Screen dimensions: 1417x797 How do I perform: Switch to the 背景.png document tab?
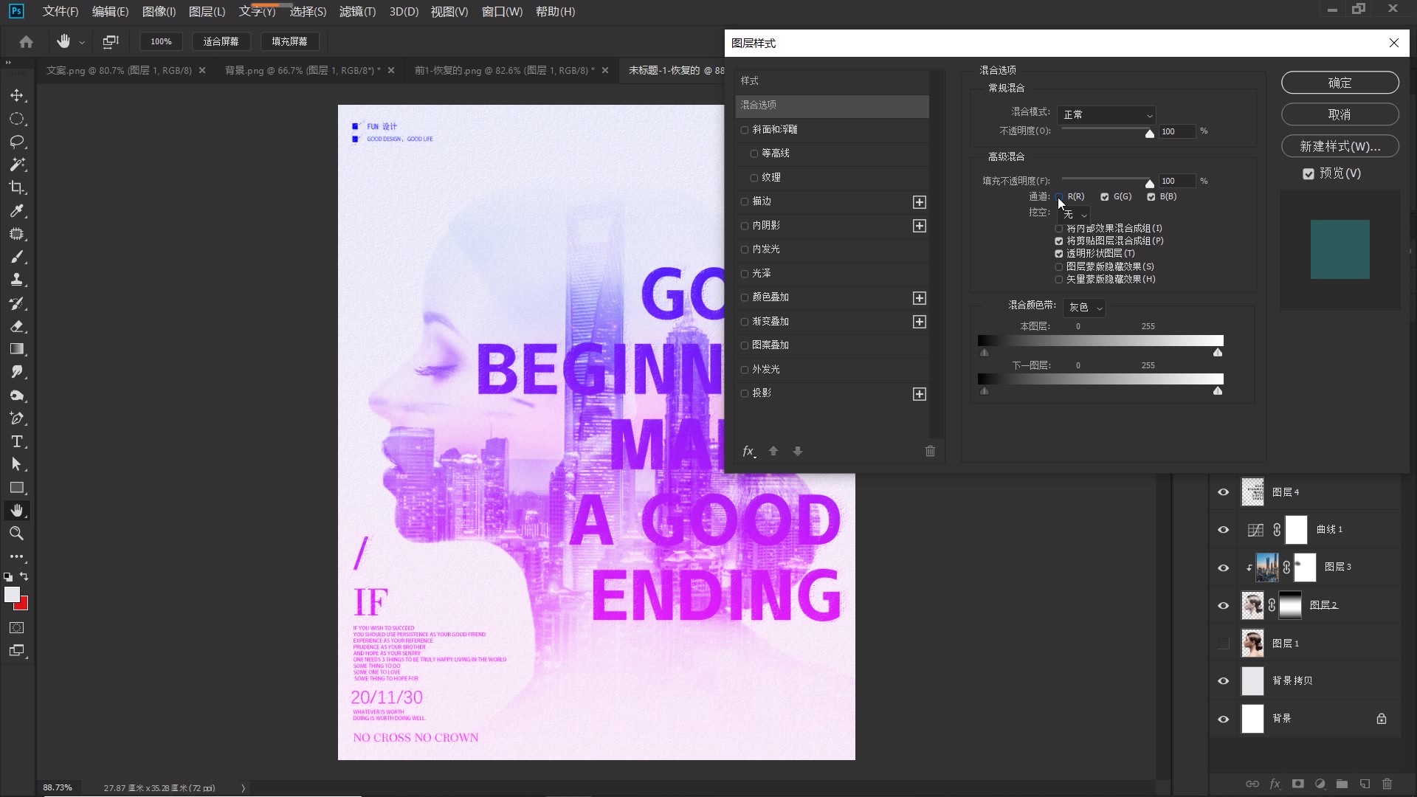(x=302, y=71)
